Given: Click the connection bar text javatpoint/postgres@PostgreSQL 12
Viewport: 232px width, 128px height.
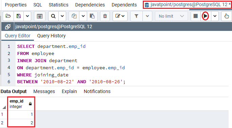Looking at the screenshot, I should click(x=54, y=27).
